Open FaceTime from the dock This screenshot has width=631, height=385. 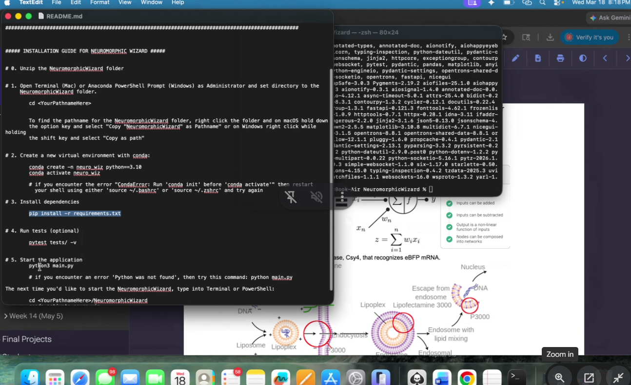point(155,378)
